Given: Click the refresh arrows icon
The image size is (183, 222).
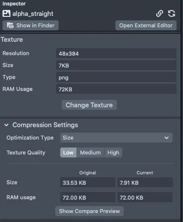Looking at the screenshot, I should click(172, 13).
